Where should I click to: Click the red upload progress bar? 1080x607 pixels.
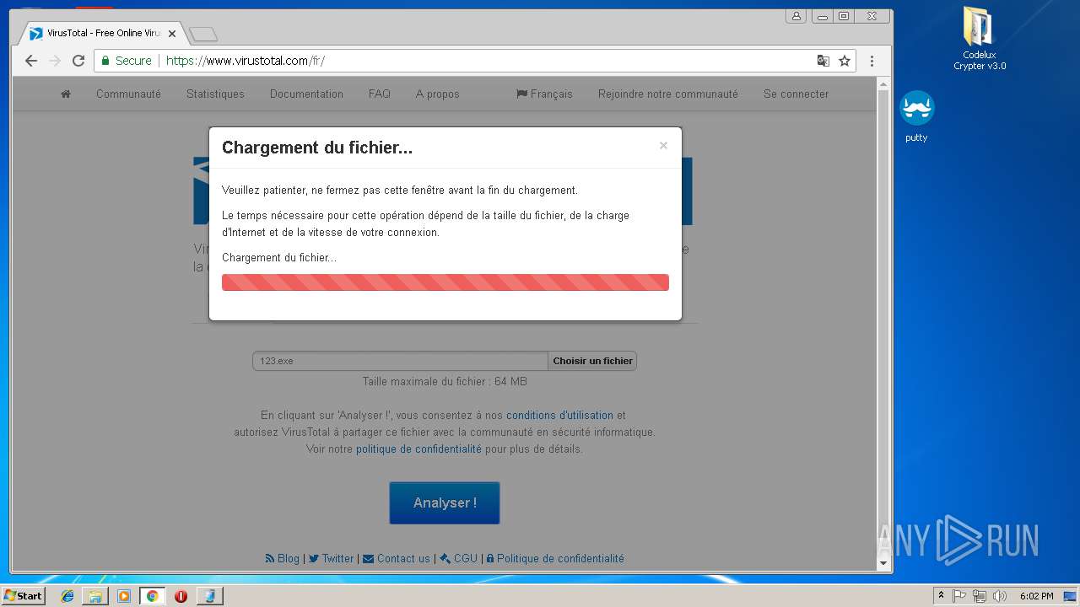click(445, 282)
